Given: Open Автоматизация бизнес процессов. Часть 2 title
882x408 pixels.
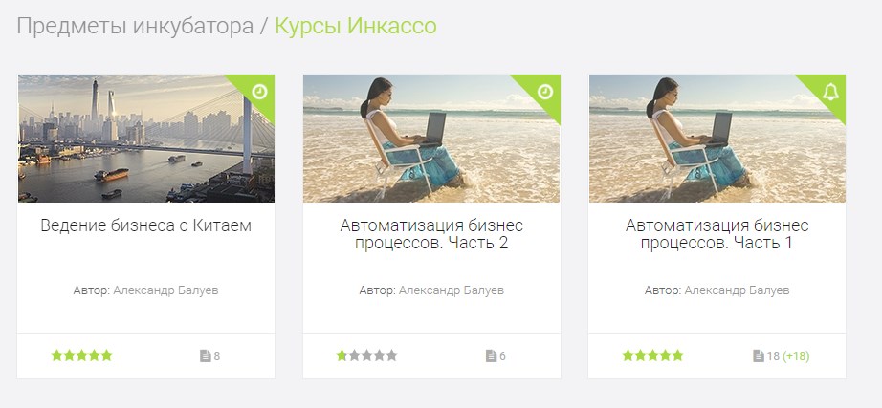Looking at the screenshot, I should (431, 234).
